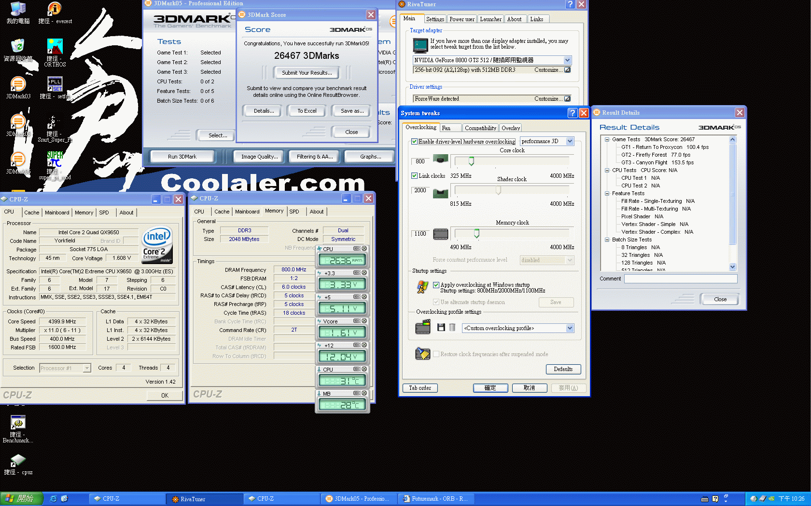
Task: Click the Intel Core 2 Extreme logo
Action: pos(157,245)
